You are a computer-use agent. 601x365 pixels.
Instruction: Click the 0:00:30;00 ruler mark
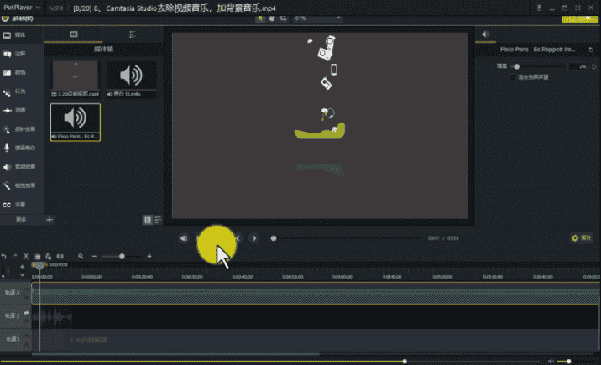192,277
